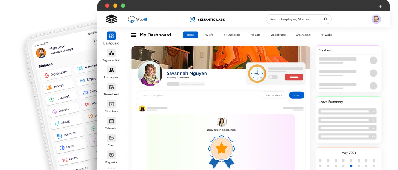Screen dimensions: 398x170
Task: Expand the second Leave Summery dropdown
Action: tap(347, 120)
